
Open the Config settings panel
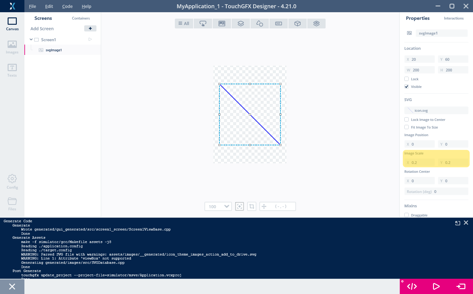(12, 182)
